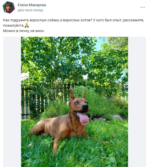Click the word 'пожалуйста' in the post text

coord(13,26)
